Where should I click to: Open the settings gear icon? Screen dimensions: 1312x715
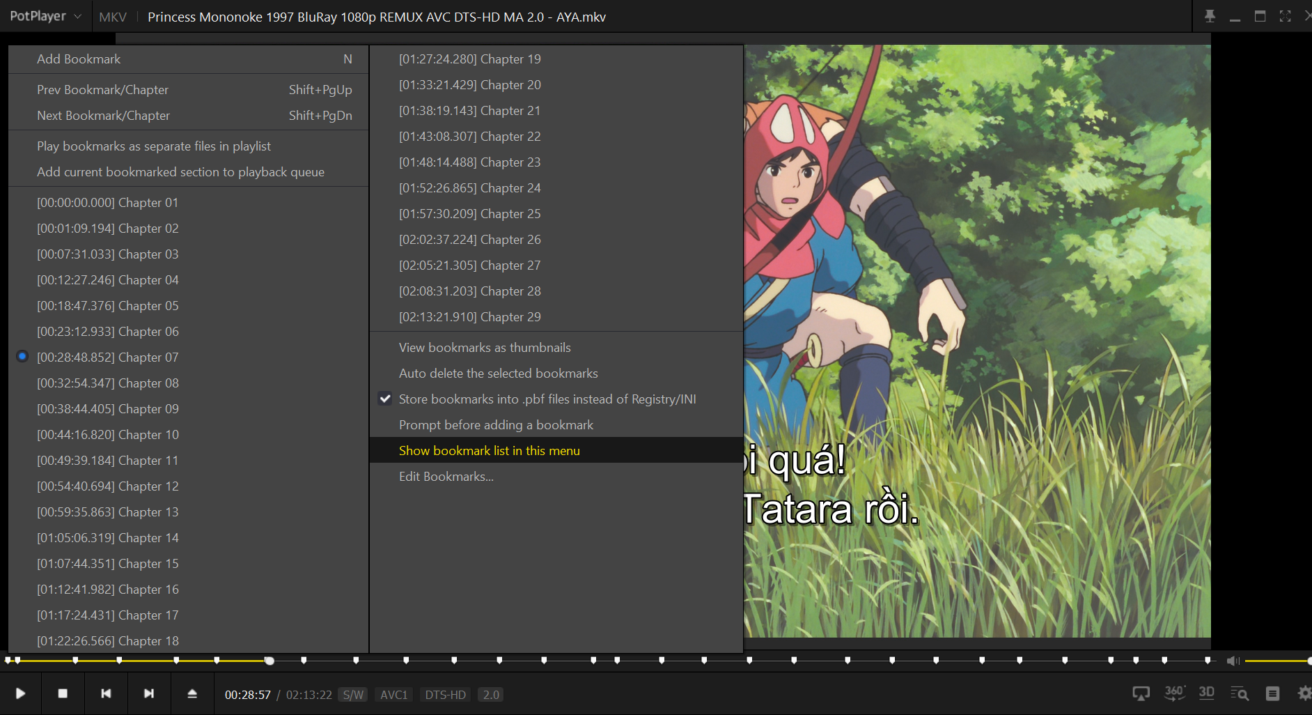coord(1305,693)
